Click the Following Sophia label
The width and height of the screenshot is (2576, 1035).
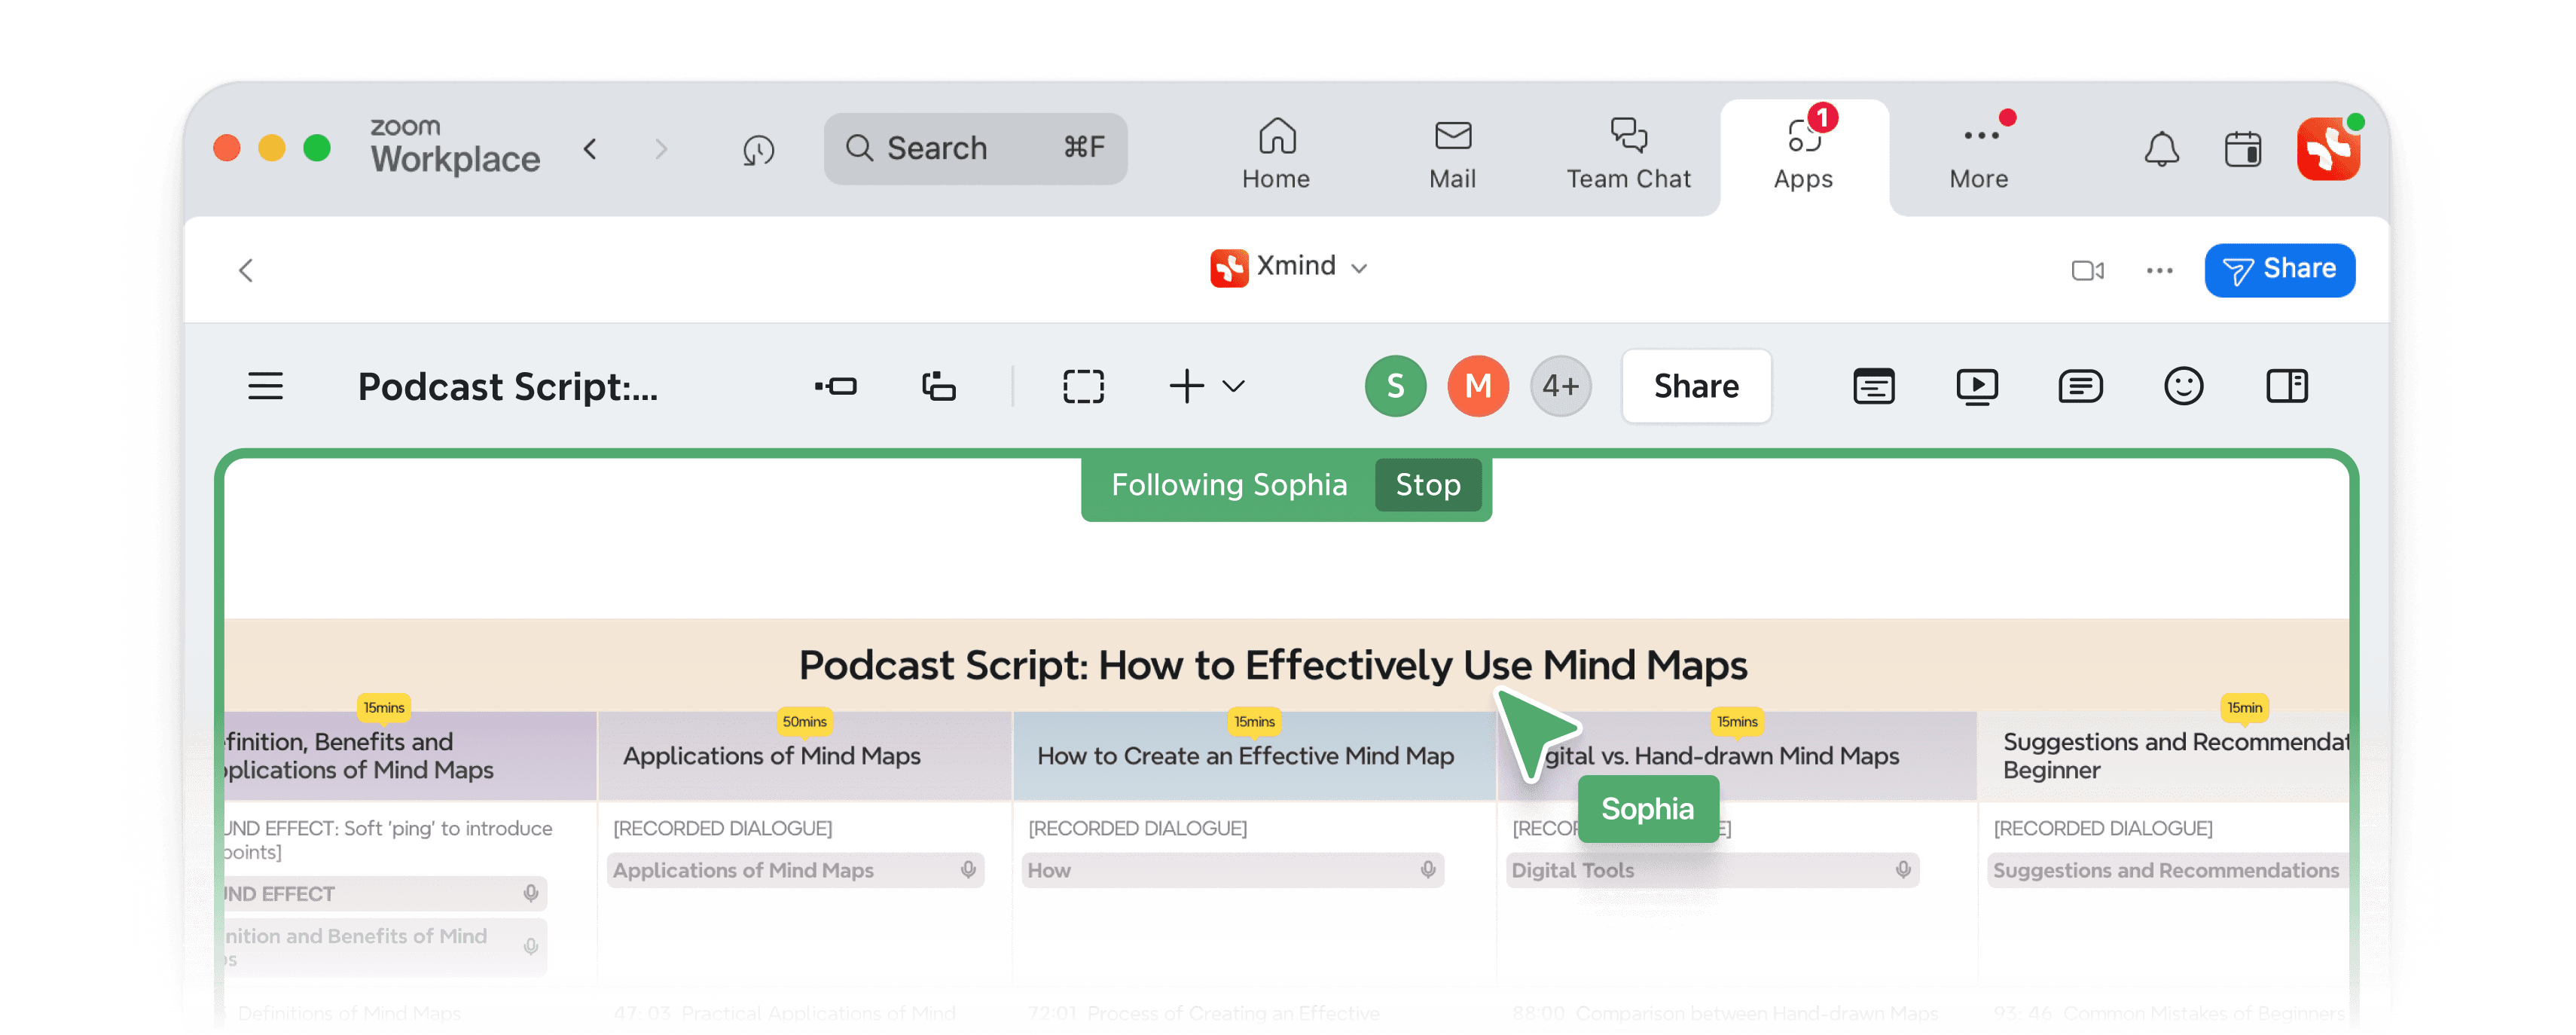(1229, 485)
